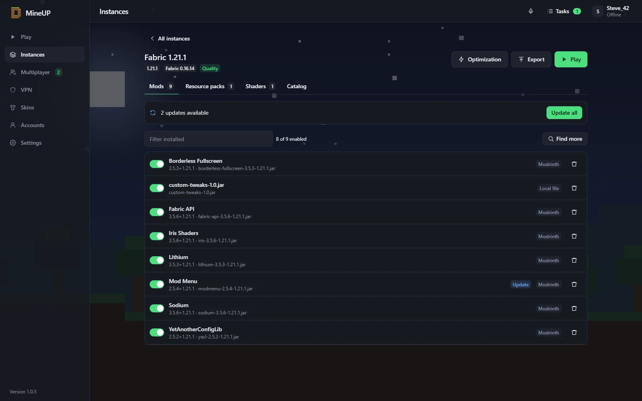Image resolution: width=642 pixels, height=401 pixels.
Task: Click the refresh icon beside 2 updates available
Action: point(153,113)
